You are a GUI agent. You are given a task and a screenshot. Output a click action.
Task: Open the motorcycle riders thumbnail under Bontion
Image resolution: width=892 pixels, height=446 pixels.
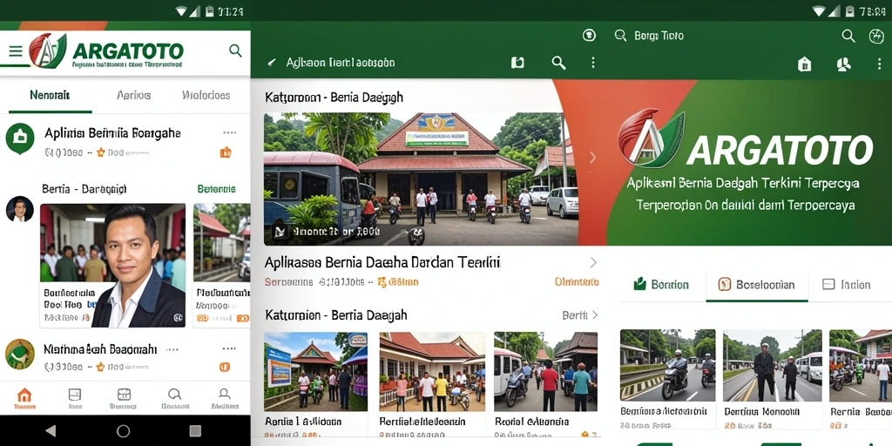click(x=668, y=365)
